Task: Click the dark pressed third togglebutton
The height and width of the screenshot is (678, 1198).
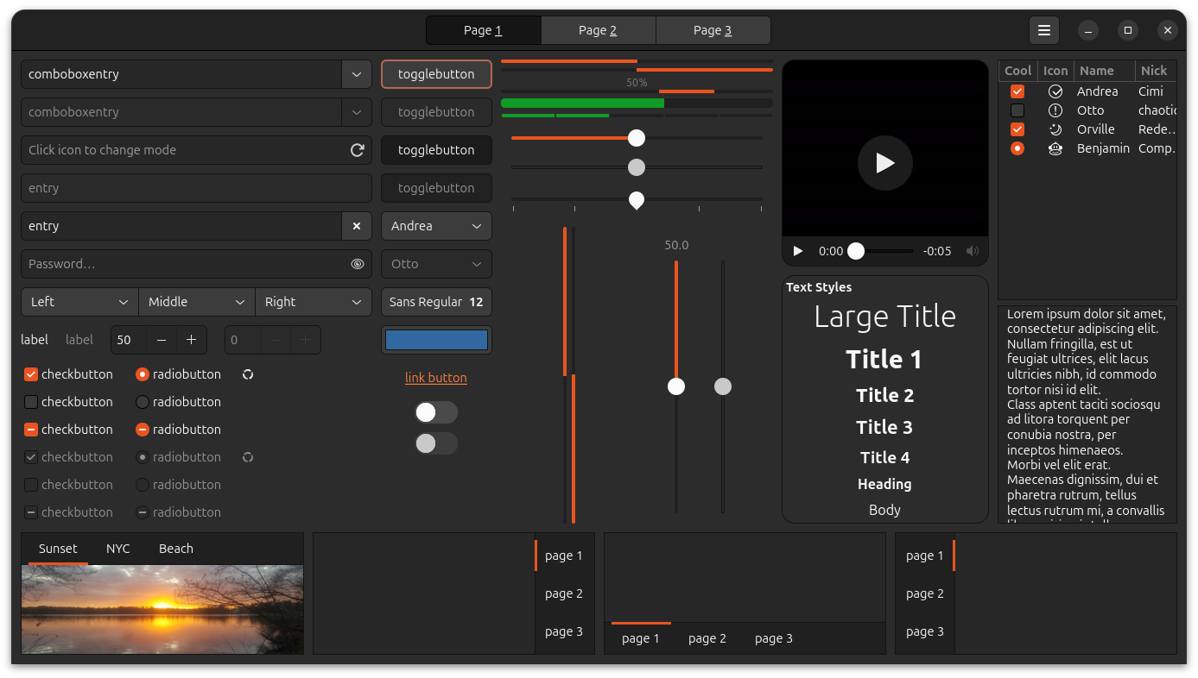Action: point(436,150)
